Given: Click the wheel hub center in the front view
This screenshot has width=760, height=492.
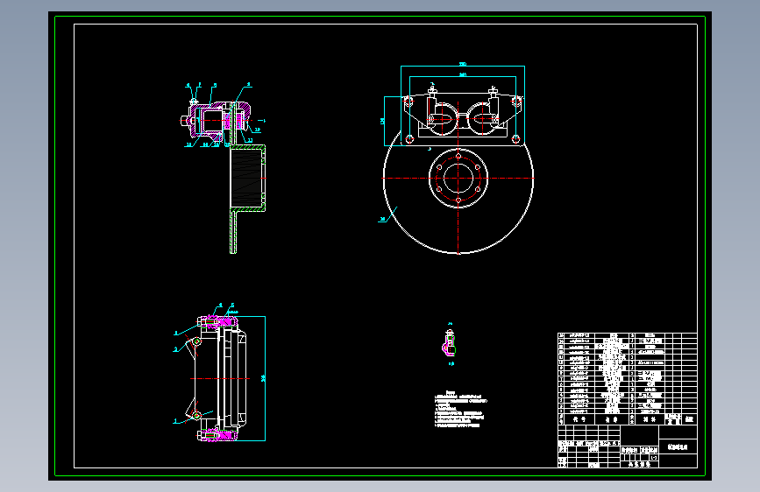Looking at the screenshot, I should click(458, 178).
